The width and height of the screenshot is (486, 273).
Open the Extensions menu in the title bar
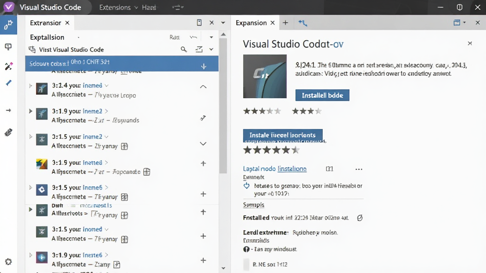(x=118, y=8)
